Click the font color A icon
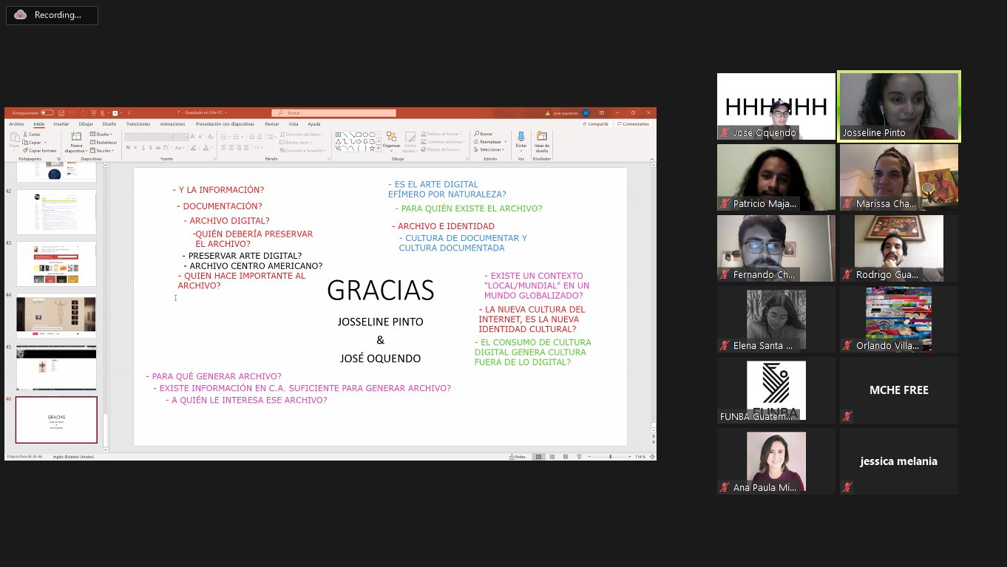Image resolution: width=1007 pixels, height=567 pixels. [206, 148]
